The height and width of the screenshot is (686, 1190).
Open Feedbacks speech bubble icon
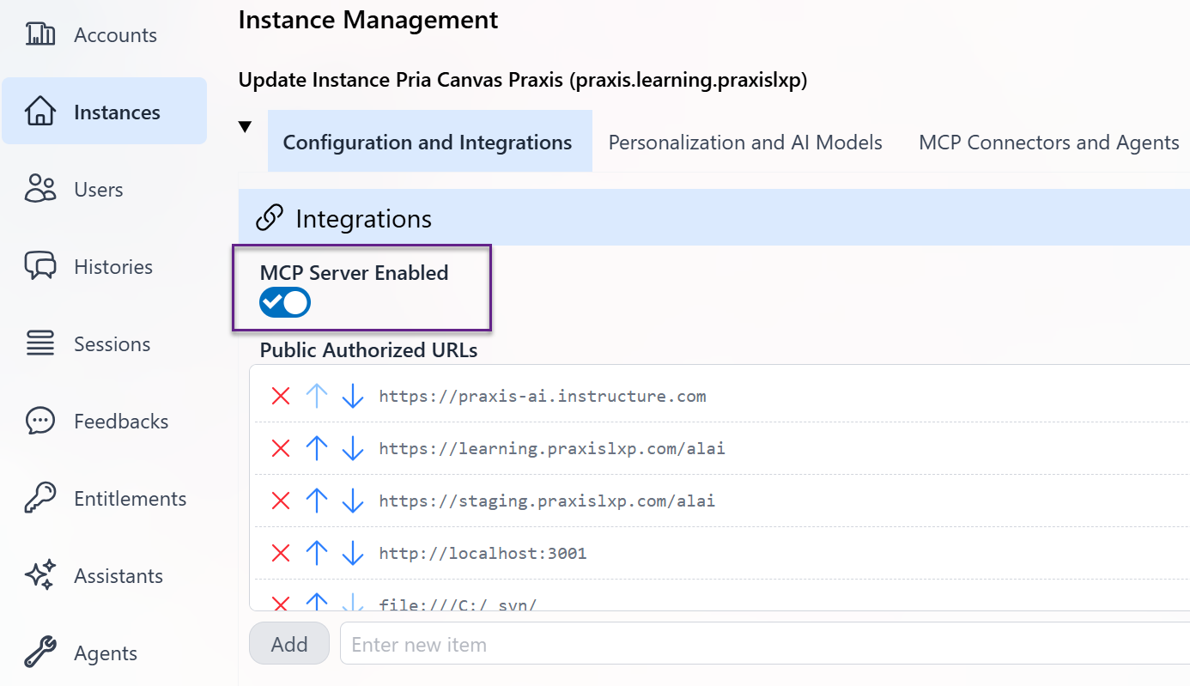pyautogui.click(x=40, y=422)
